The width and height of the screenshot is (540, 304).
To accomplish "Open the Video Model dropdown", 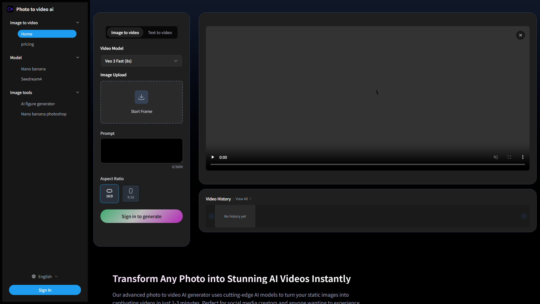I will pyautogui.click(x=141, y=61).
